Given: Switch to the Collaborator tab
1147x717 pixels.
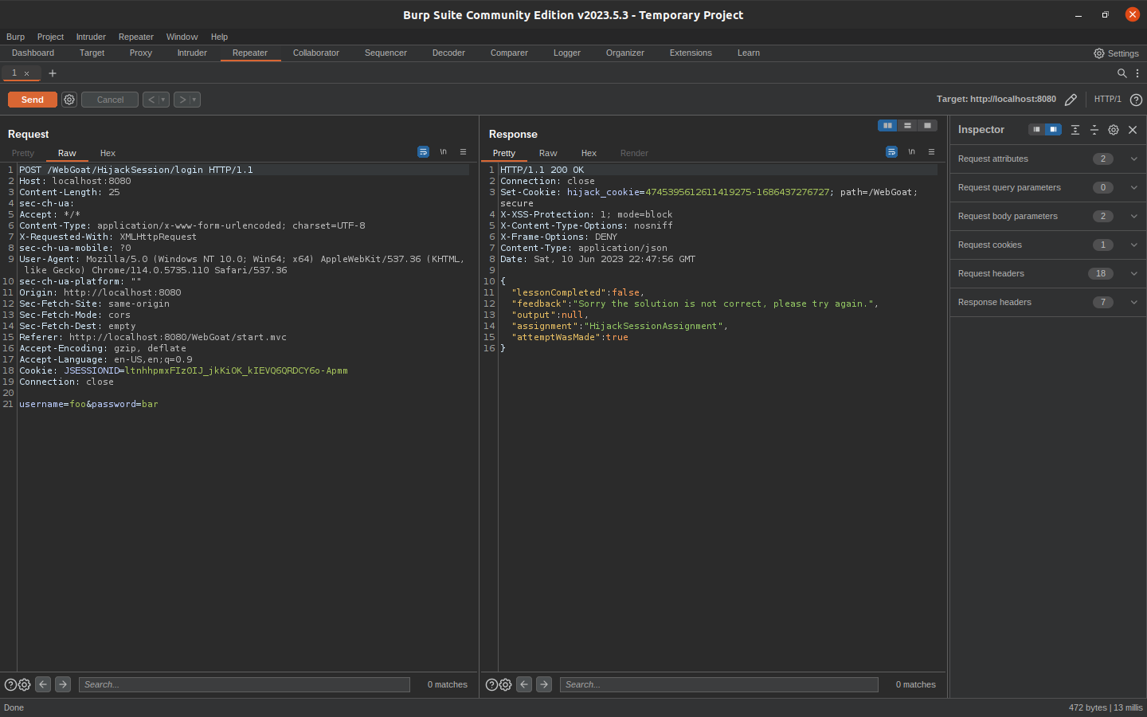Looking at the screenshot, I should tap(315, 53).
